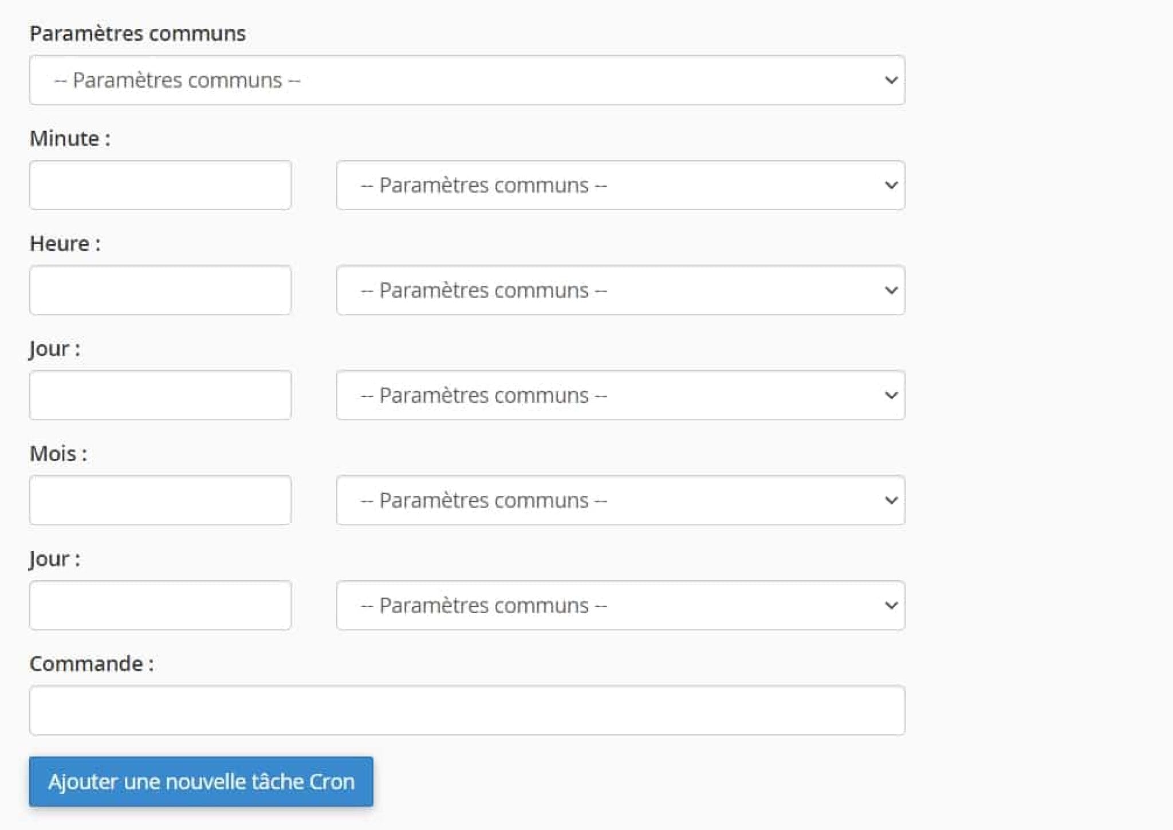This screenshot has height=830, width=1173.
Task: Click the Commande text input field
Action: click(467, 710)
